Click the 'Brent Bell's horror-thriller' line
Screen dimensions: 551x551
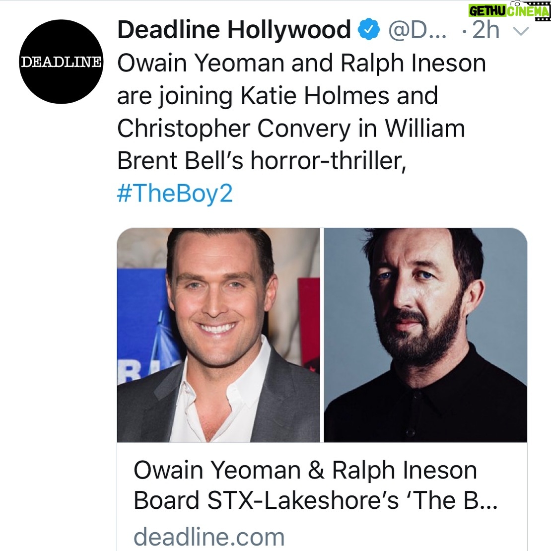click(262, 161)
